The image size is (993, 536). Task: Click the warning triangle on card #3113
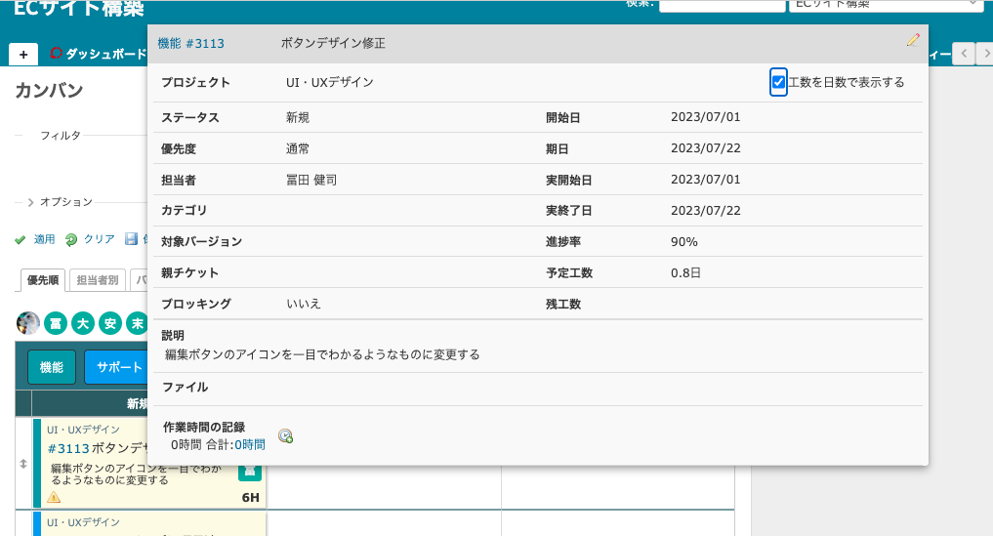(54, 498)
